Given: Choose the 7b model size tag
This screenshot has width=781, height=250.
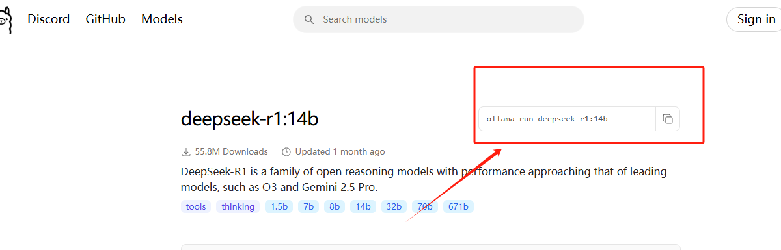Looking at the screenshot, I should [x=308, y=206].
